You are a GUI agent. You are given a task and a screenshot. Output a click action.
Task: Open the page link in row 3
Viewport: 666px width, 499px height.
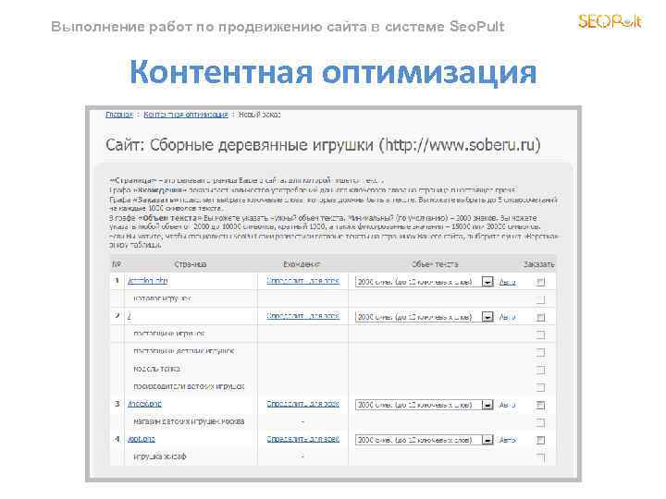pos(144,404)
